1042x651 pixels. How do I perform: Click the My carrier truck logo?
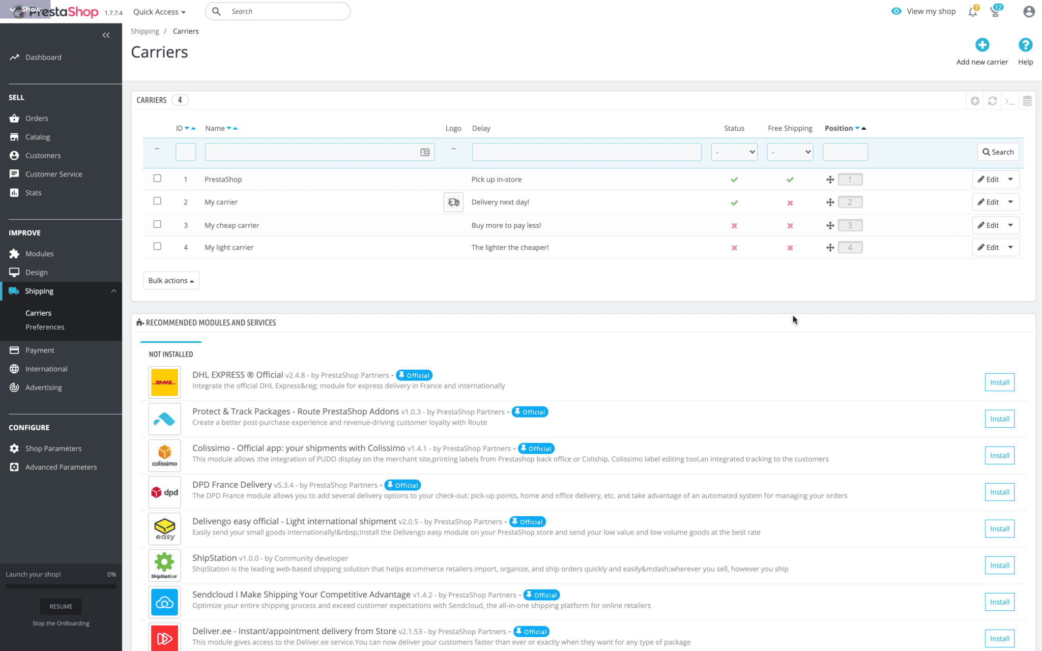pos(453,202)
